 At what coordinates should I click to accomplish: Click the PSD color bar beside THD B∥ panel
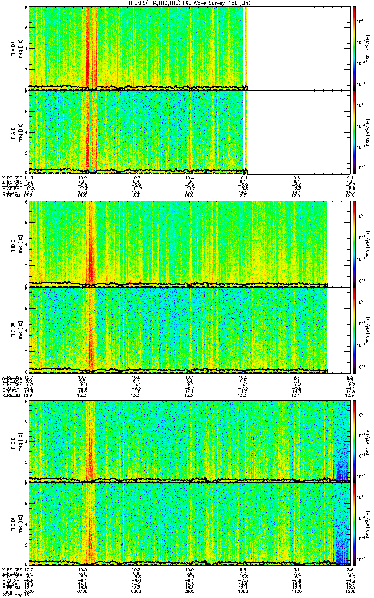tap(354, 330)
